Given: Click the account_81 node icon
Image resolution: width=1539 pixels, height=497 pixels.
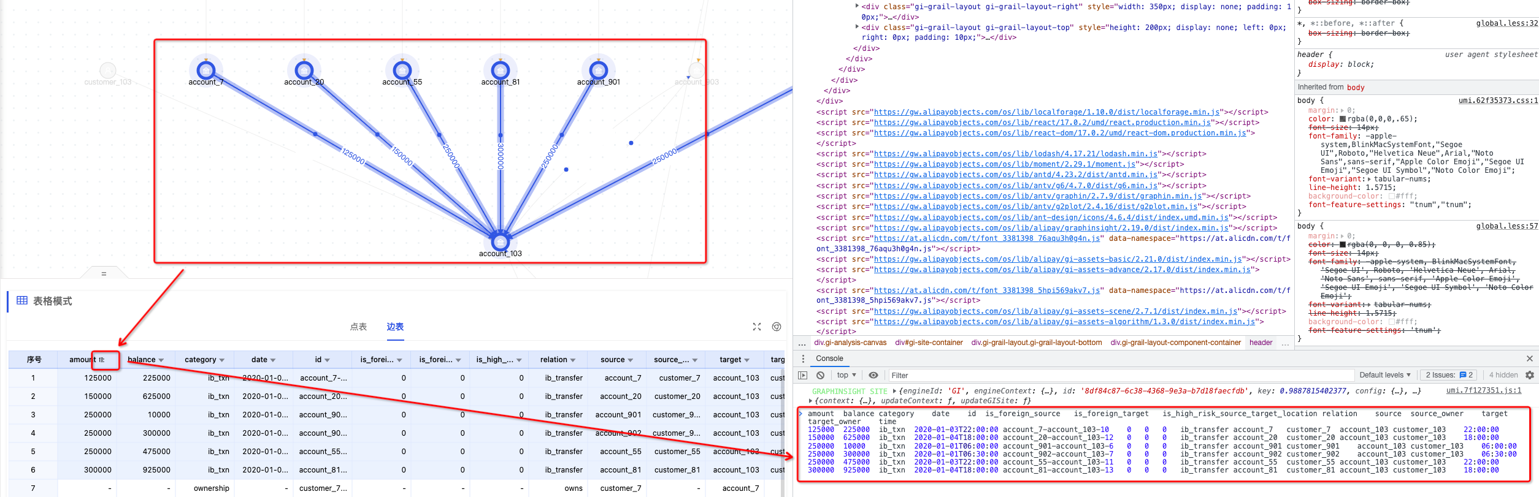Looking at the screenshot, I should (501, 70).
